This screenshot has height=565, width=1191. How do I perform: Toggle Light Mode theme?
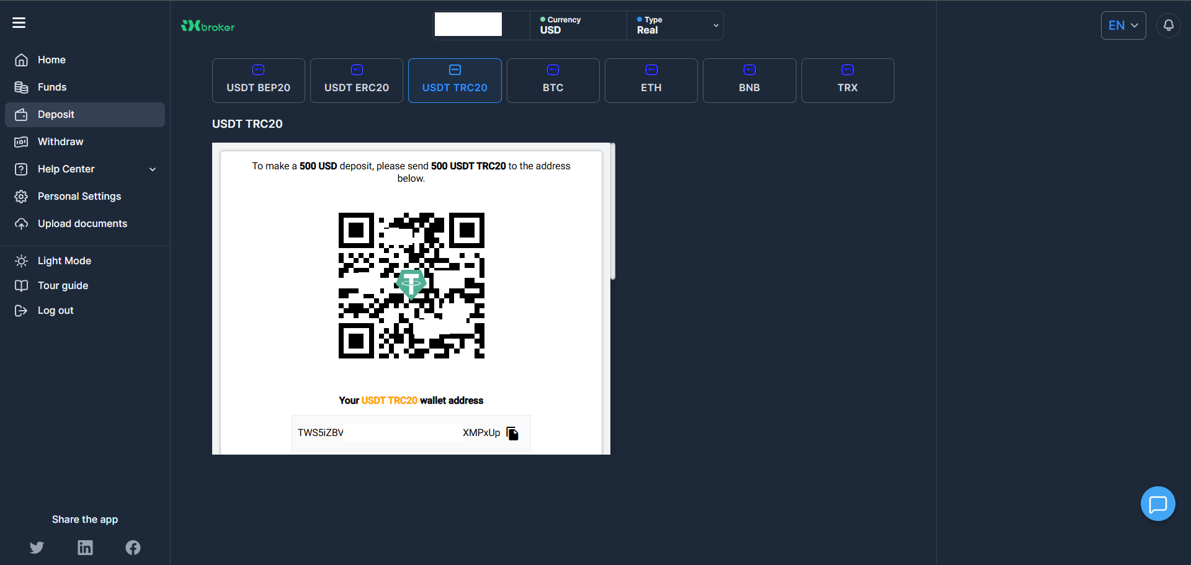coord(65,261)
